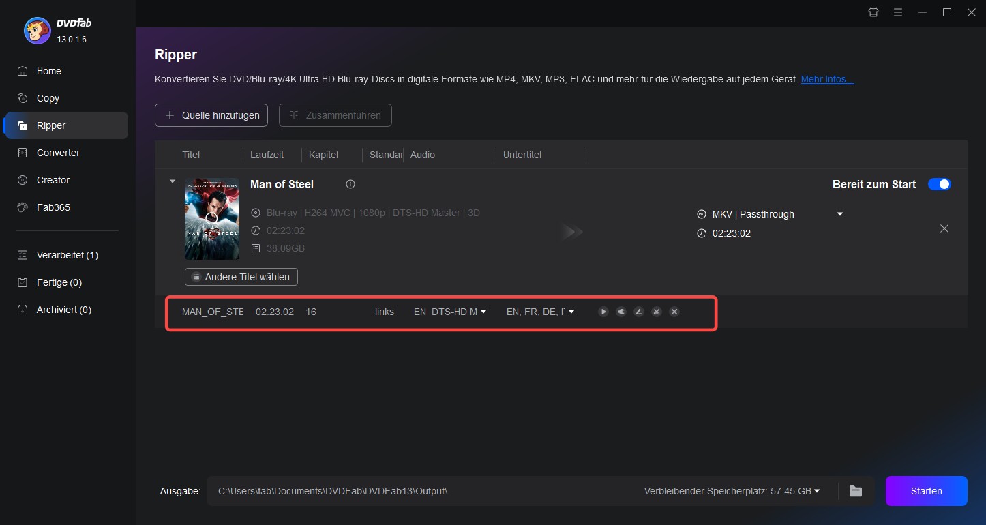986x525 pixels.
Task: Click the Kapitel column header
Action: coord(323,155)
